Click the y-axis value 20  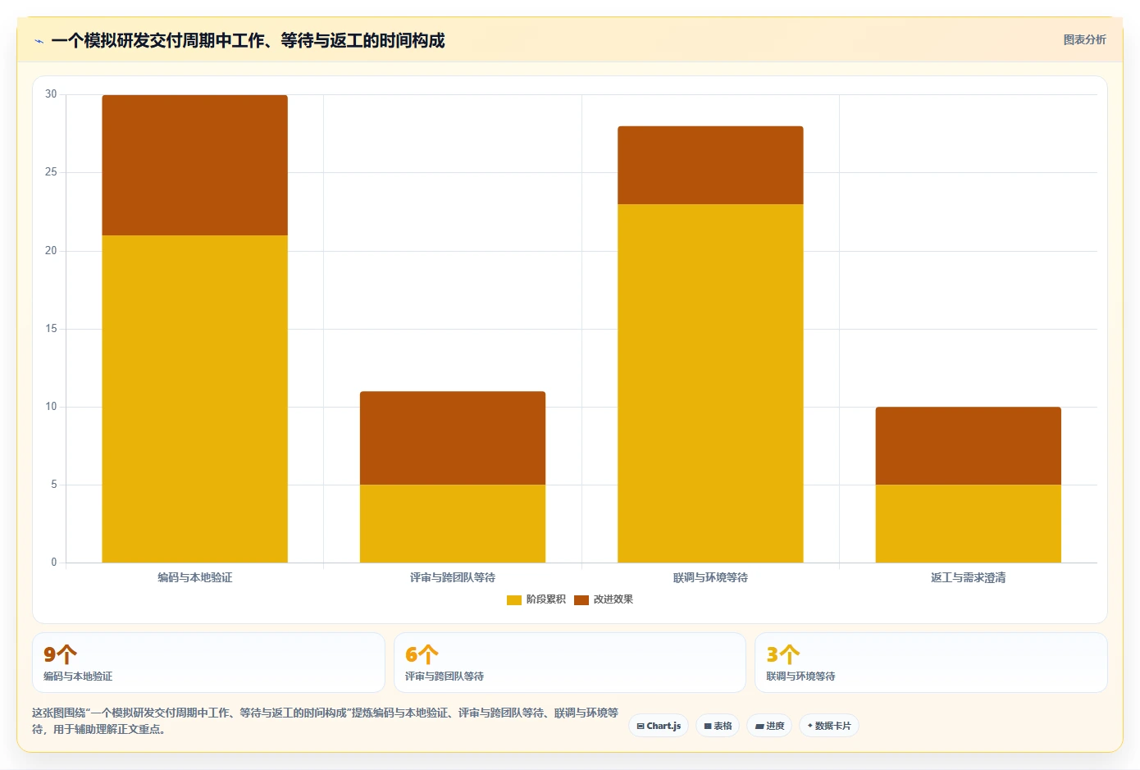click(51, 250)
